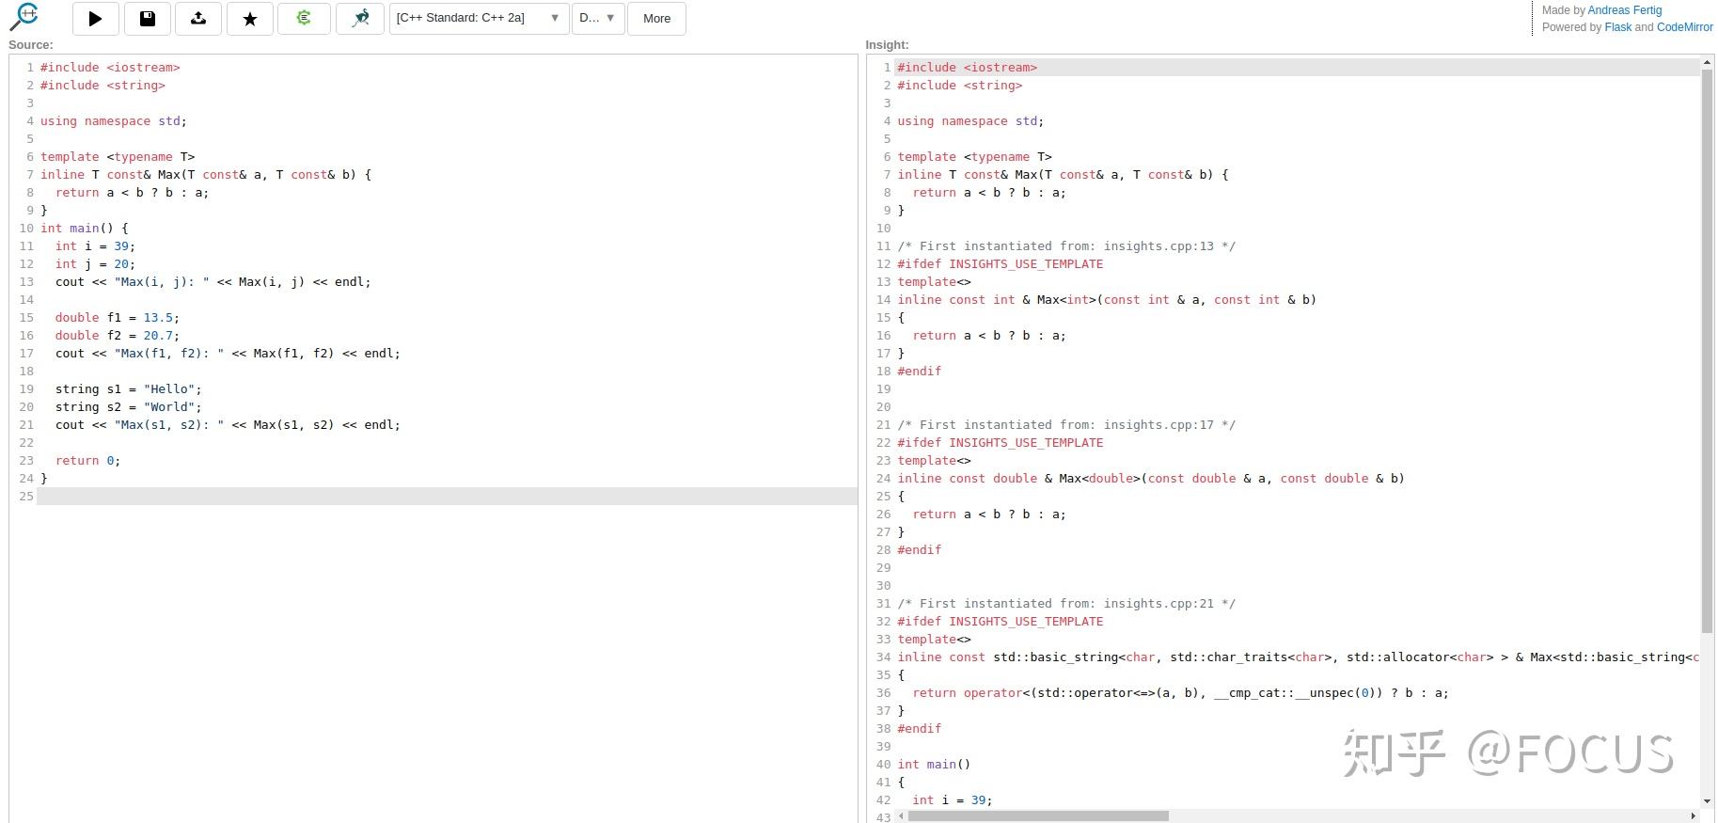Open the CodeMirror link
1718x823 pixels.
pyautogui.click(x=1685, y=27)
